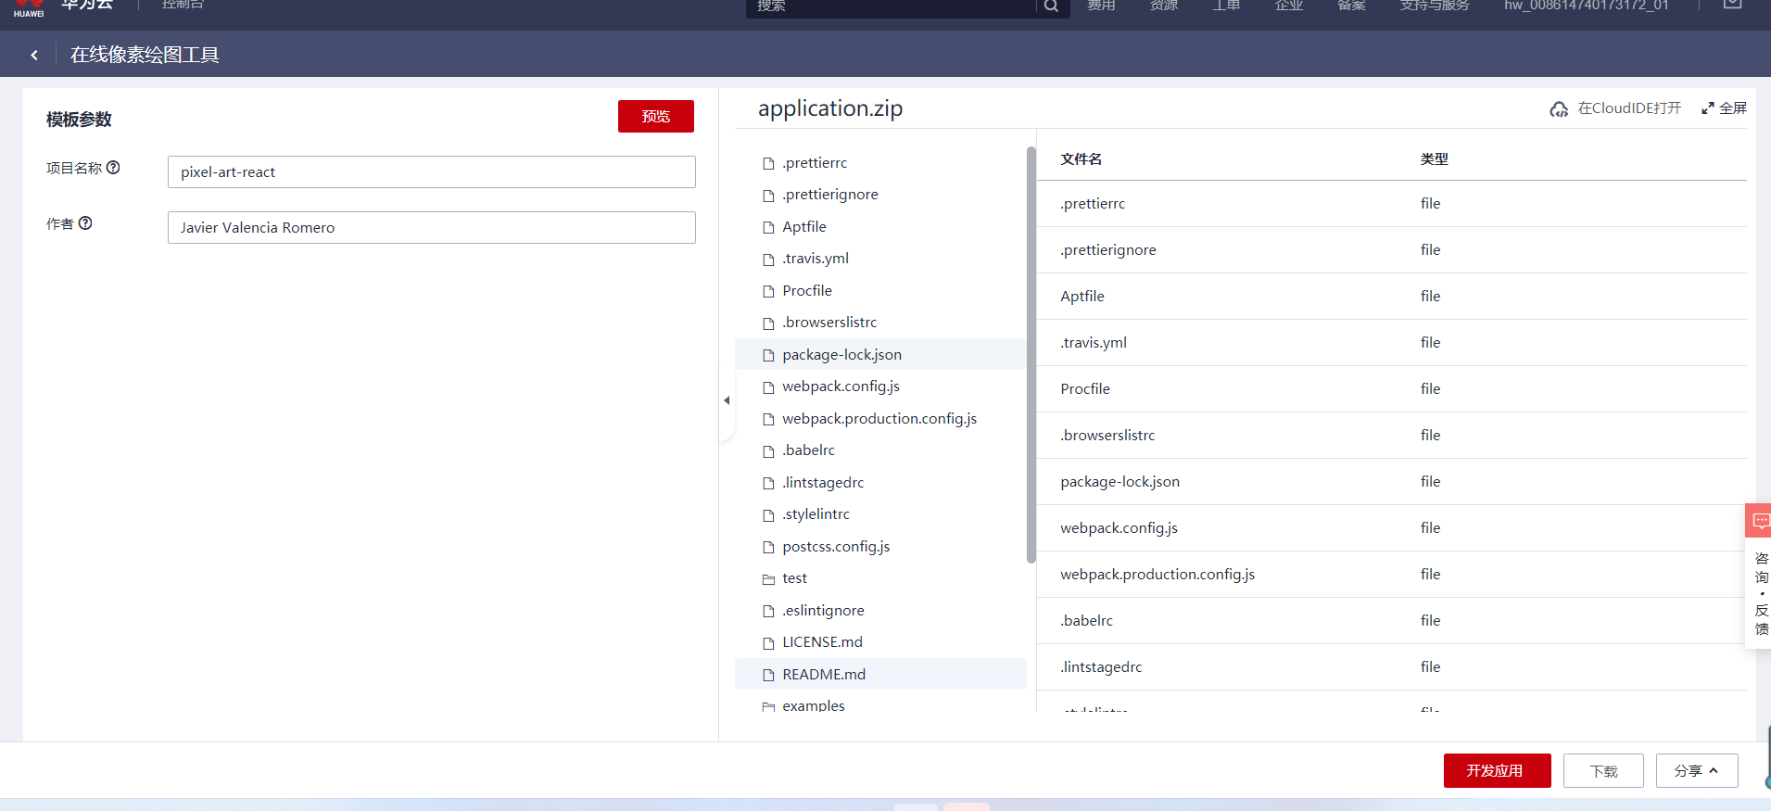Click the 开发应用 button
This screenshot has width=1771, height=811.
(x=1497, y=771)
